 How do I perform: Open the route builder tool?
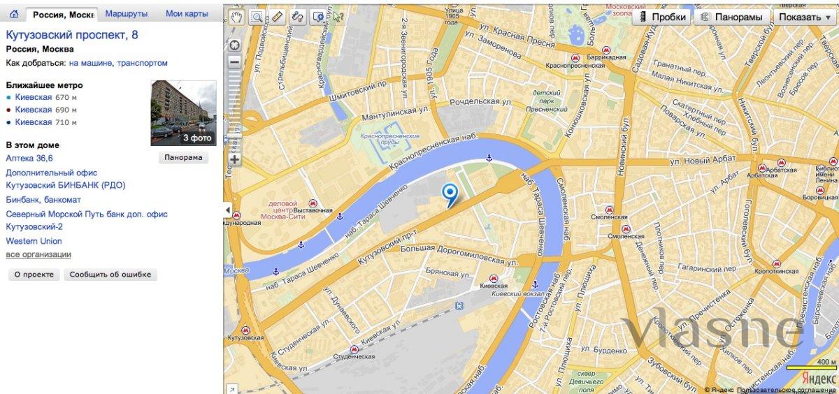(298, 17)
